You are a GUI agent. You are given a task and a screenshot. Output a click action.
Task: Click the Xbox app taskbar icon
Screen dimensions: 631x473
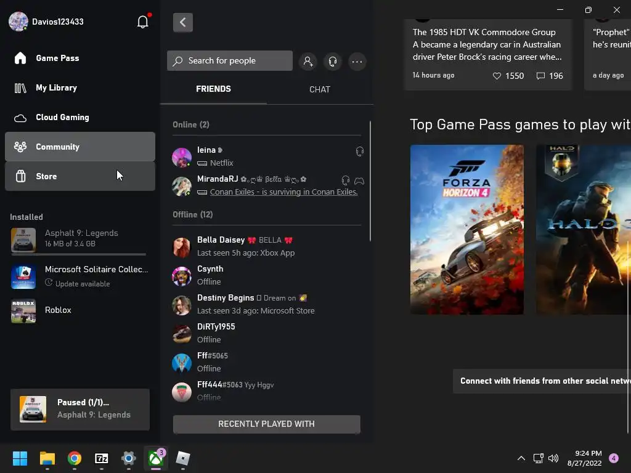(156, 458)
